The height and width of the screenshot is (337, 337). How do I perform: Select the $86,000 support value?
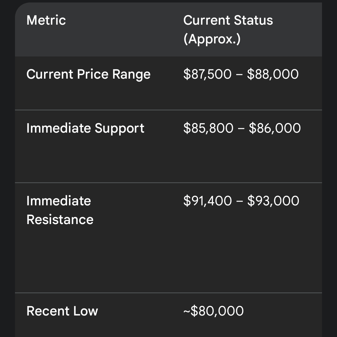(x=275, y=129)
